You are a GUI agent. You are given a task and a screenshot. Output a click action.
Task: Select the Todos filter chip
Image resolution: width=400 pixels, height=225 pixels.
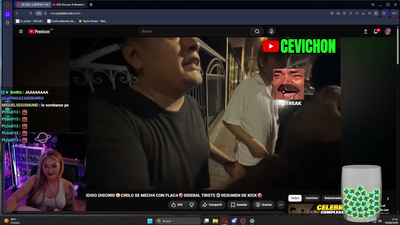tap(295, 198)
